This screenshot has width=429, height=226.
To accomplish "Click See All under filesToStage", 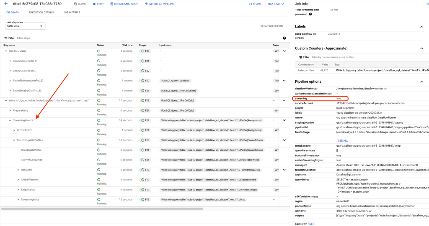I will [342, 141].
